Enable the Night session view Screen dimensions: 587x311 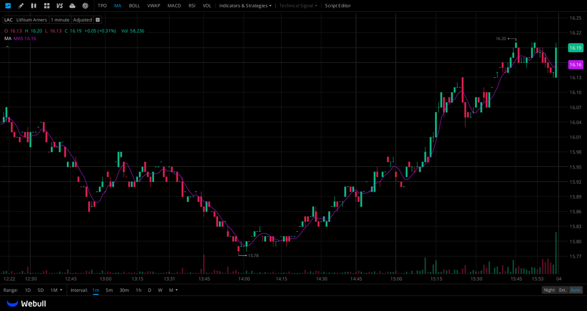point(549,290)
